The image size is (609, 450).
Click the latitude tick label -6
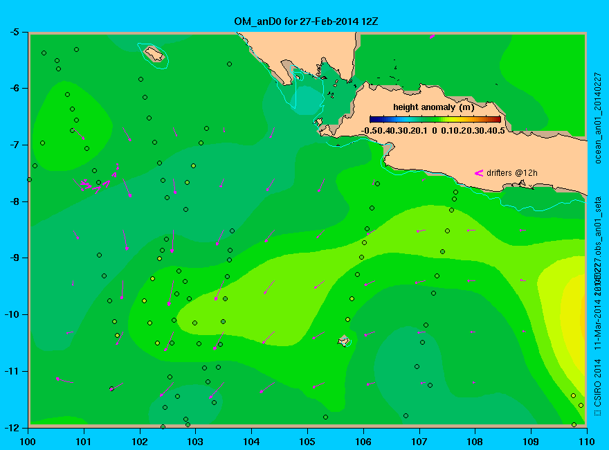14,88
